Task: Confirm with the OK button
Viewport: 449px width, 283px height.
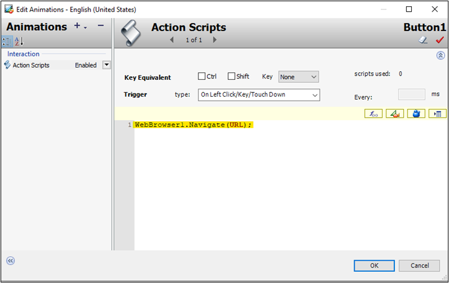Action: pyautogui.click(x=374, y=266)
